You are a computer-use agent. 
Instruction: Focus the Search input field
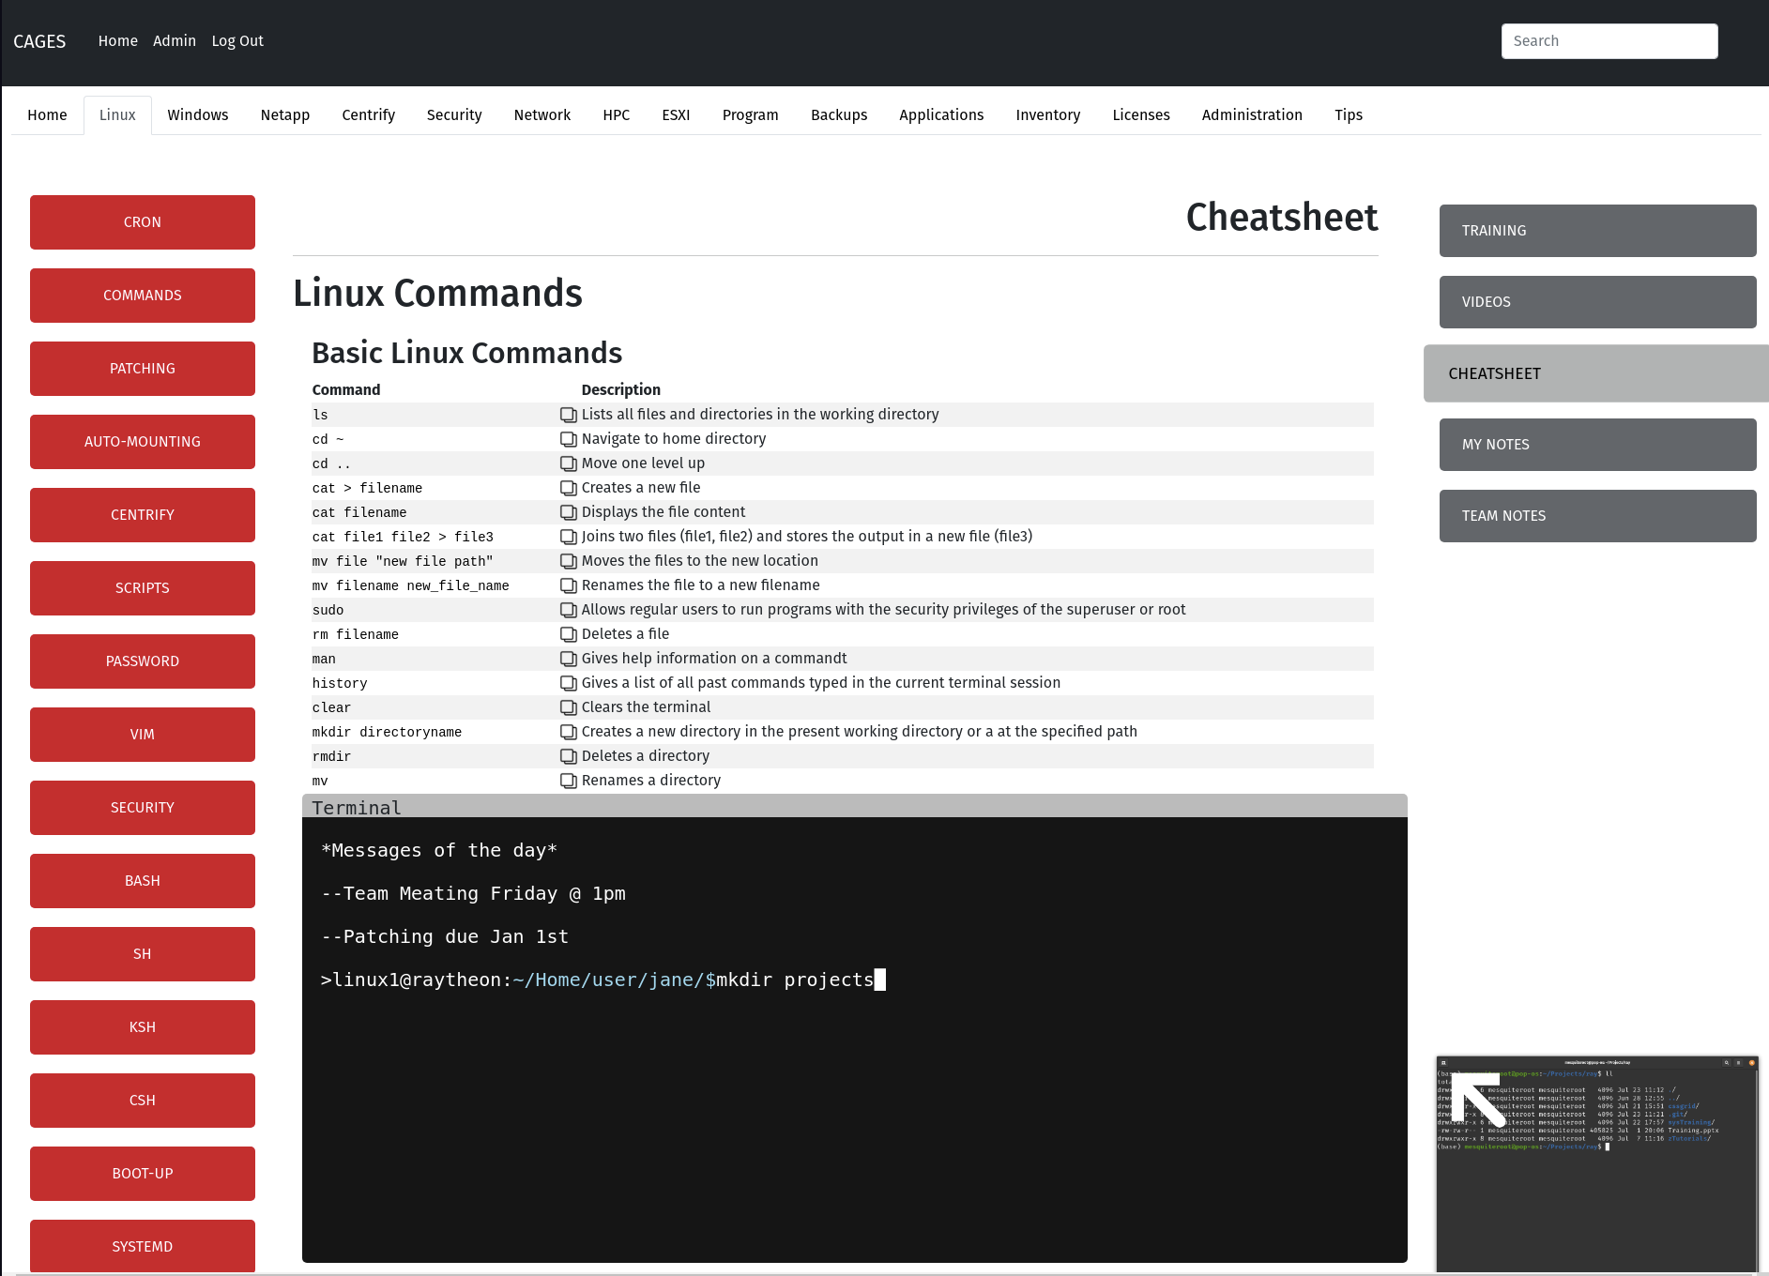[x=1609, y=41]
